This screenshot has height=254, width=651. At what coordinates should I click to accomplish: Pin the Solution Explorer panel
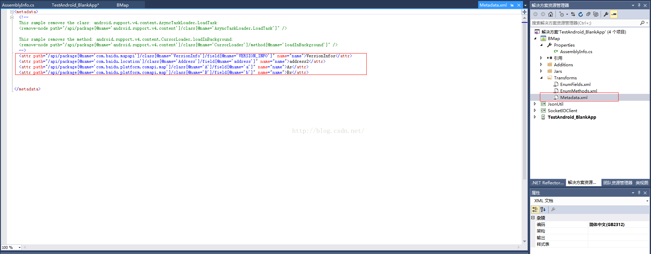click(x=639, y=5)
